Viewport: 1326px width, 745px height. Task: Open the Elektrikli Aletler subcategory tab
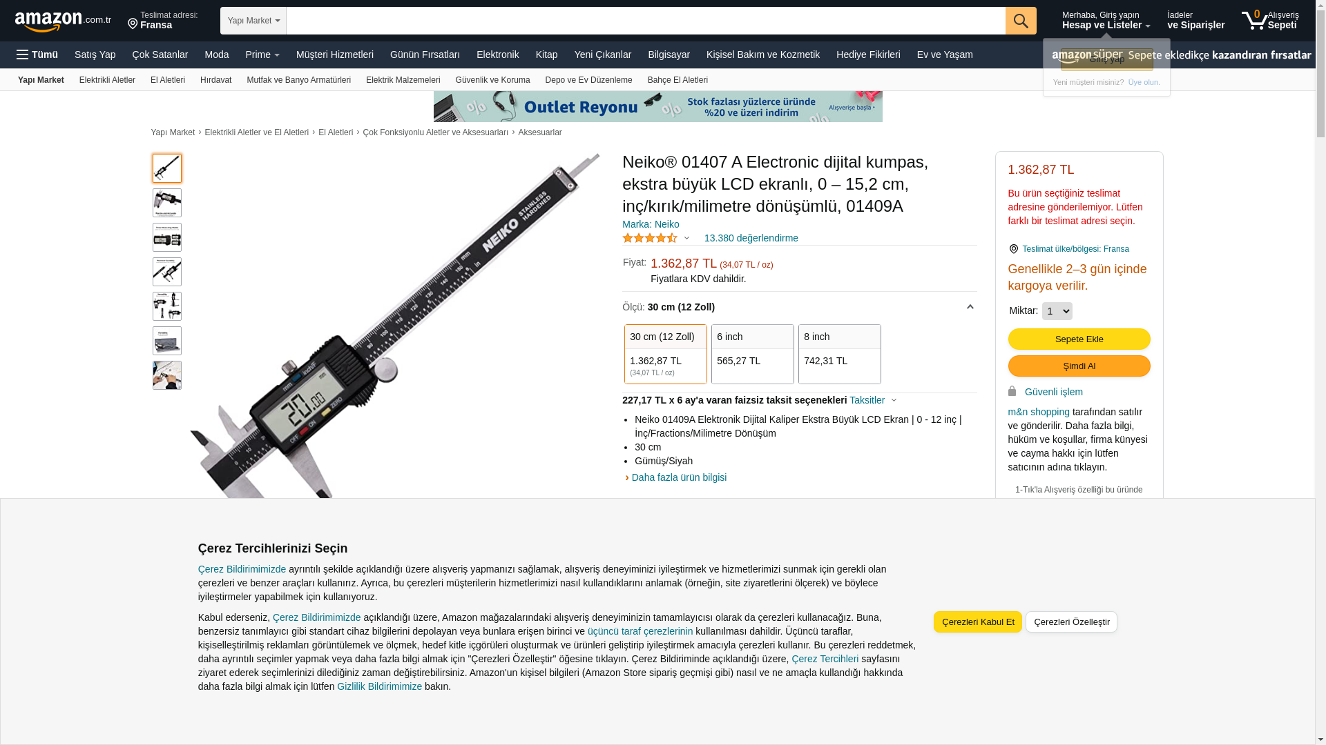pyautogui.click(x=107, y=80)
